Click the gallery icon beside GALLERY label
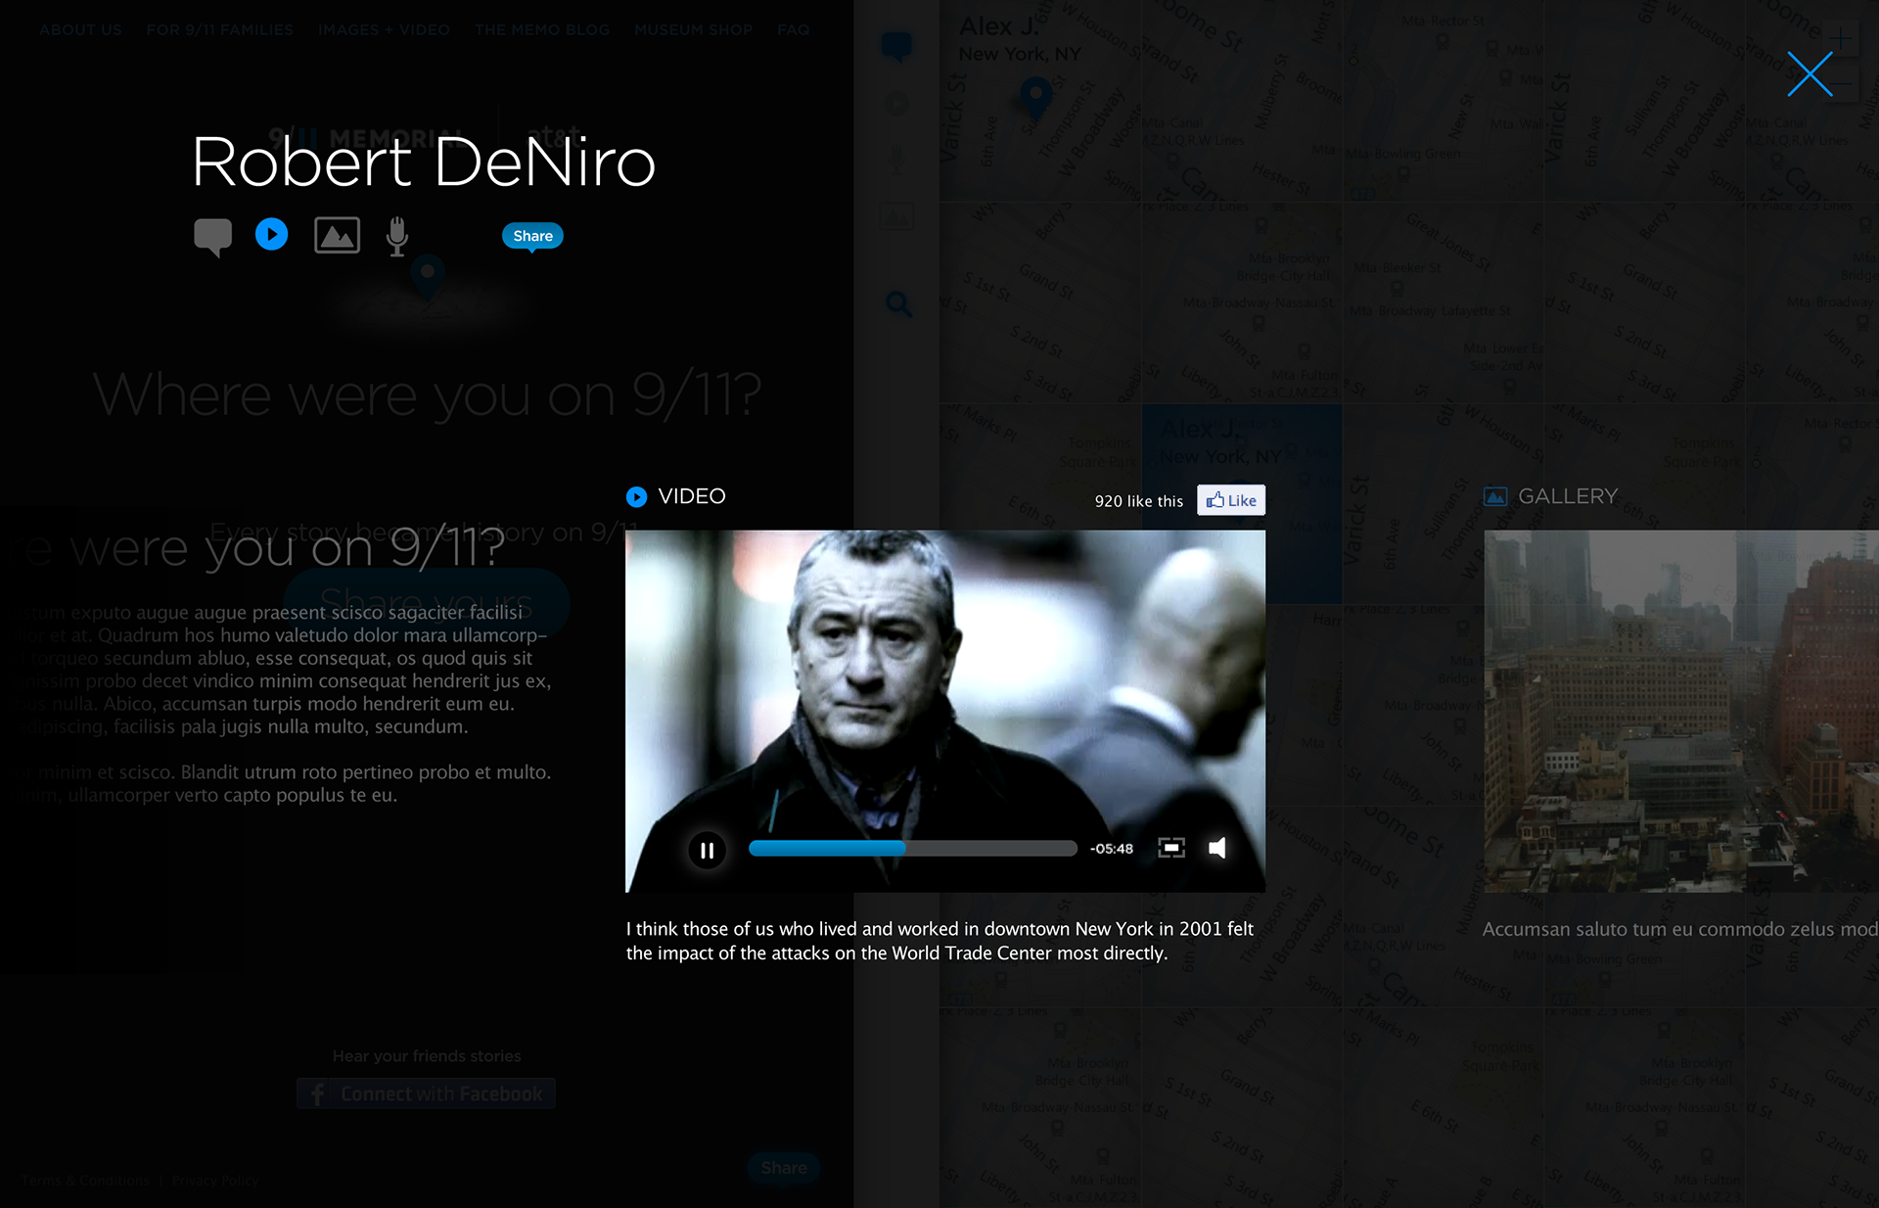 pyautogui.click(x=1495, y=497)
